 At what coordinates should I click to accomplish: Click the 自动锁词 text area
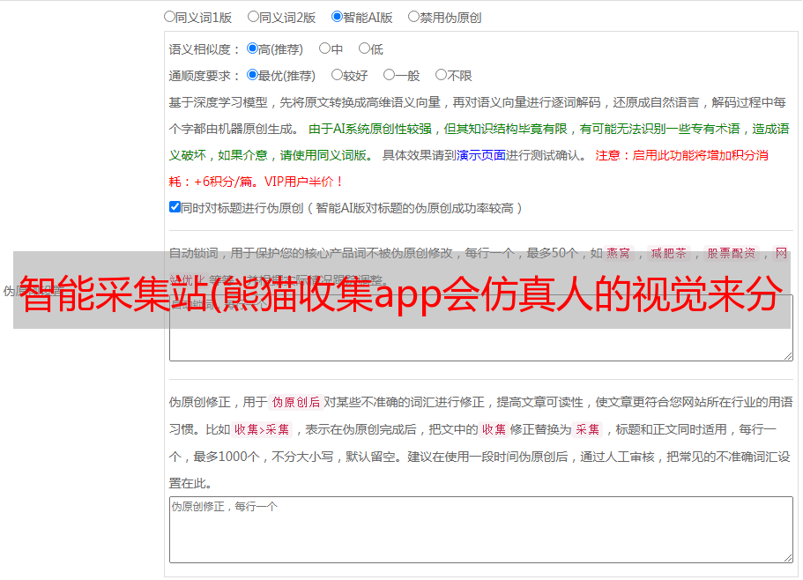481,328
